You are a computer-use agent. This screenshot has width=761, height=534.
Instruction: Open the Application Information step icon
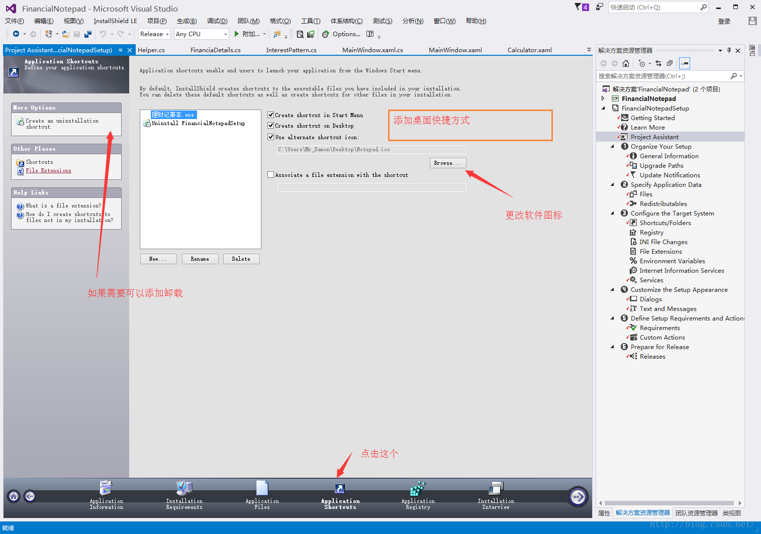[x=106, y=488]
